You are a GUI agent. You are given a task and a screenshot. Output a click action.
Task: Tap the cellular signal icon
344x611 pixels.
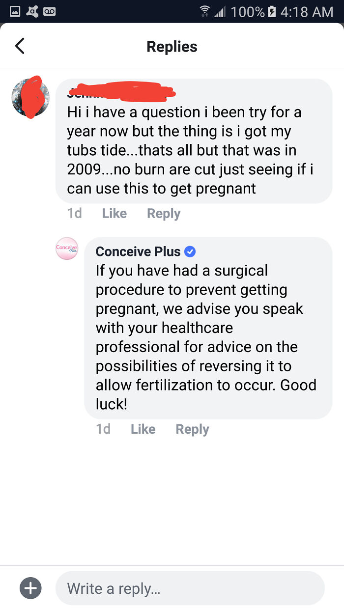[x=220, y=11]
